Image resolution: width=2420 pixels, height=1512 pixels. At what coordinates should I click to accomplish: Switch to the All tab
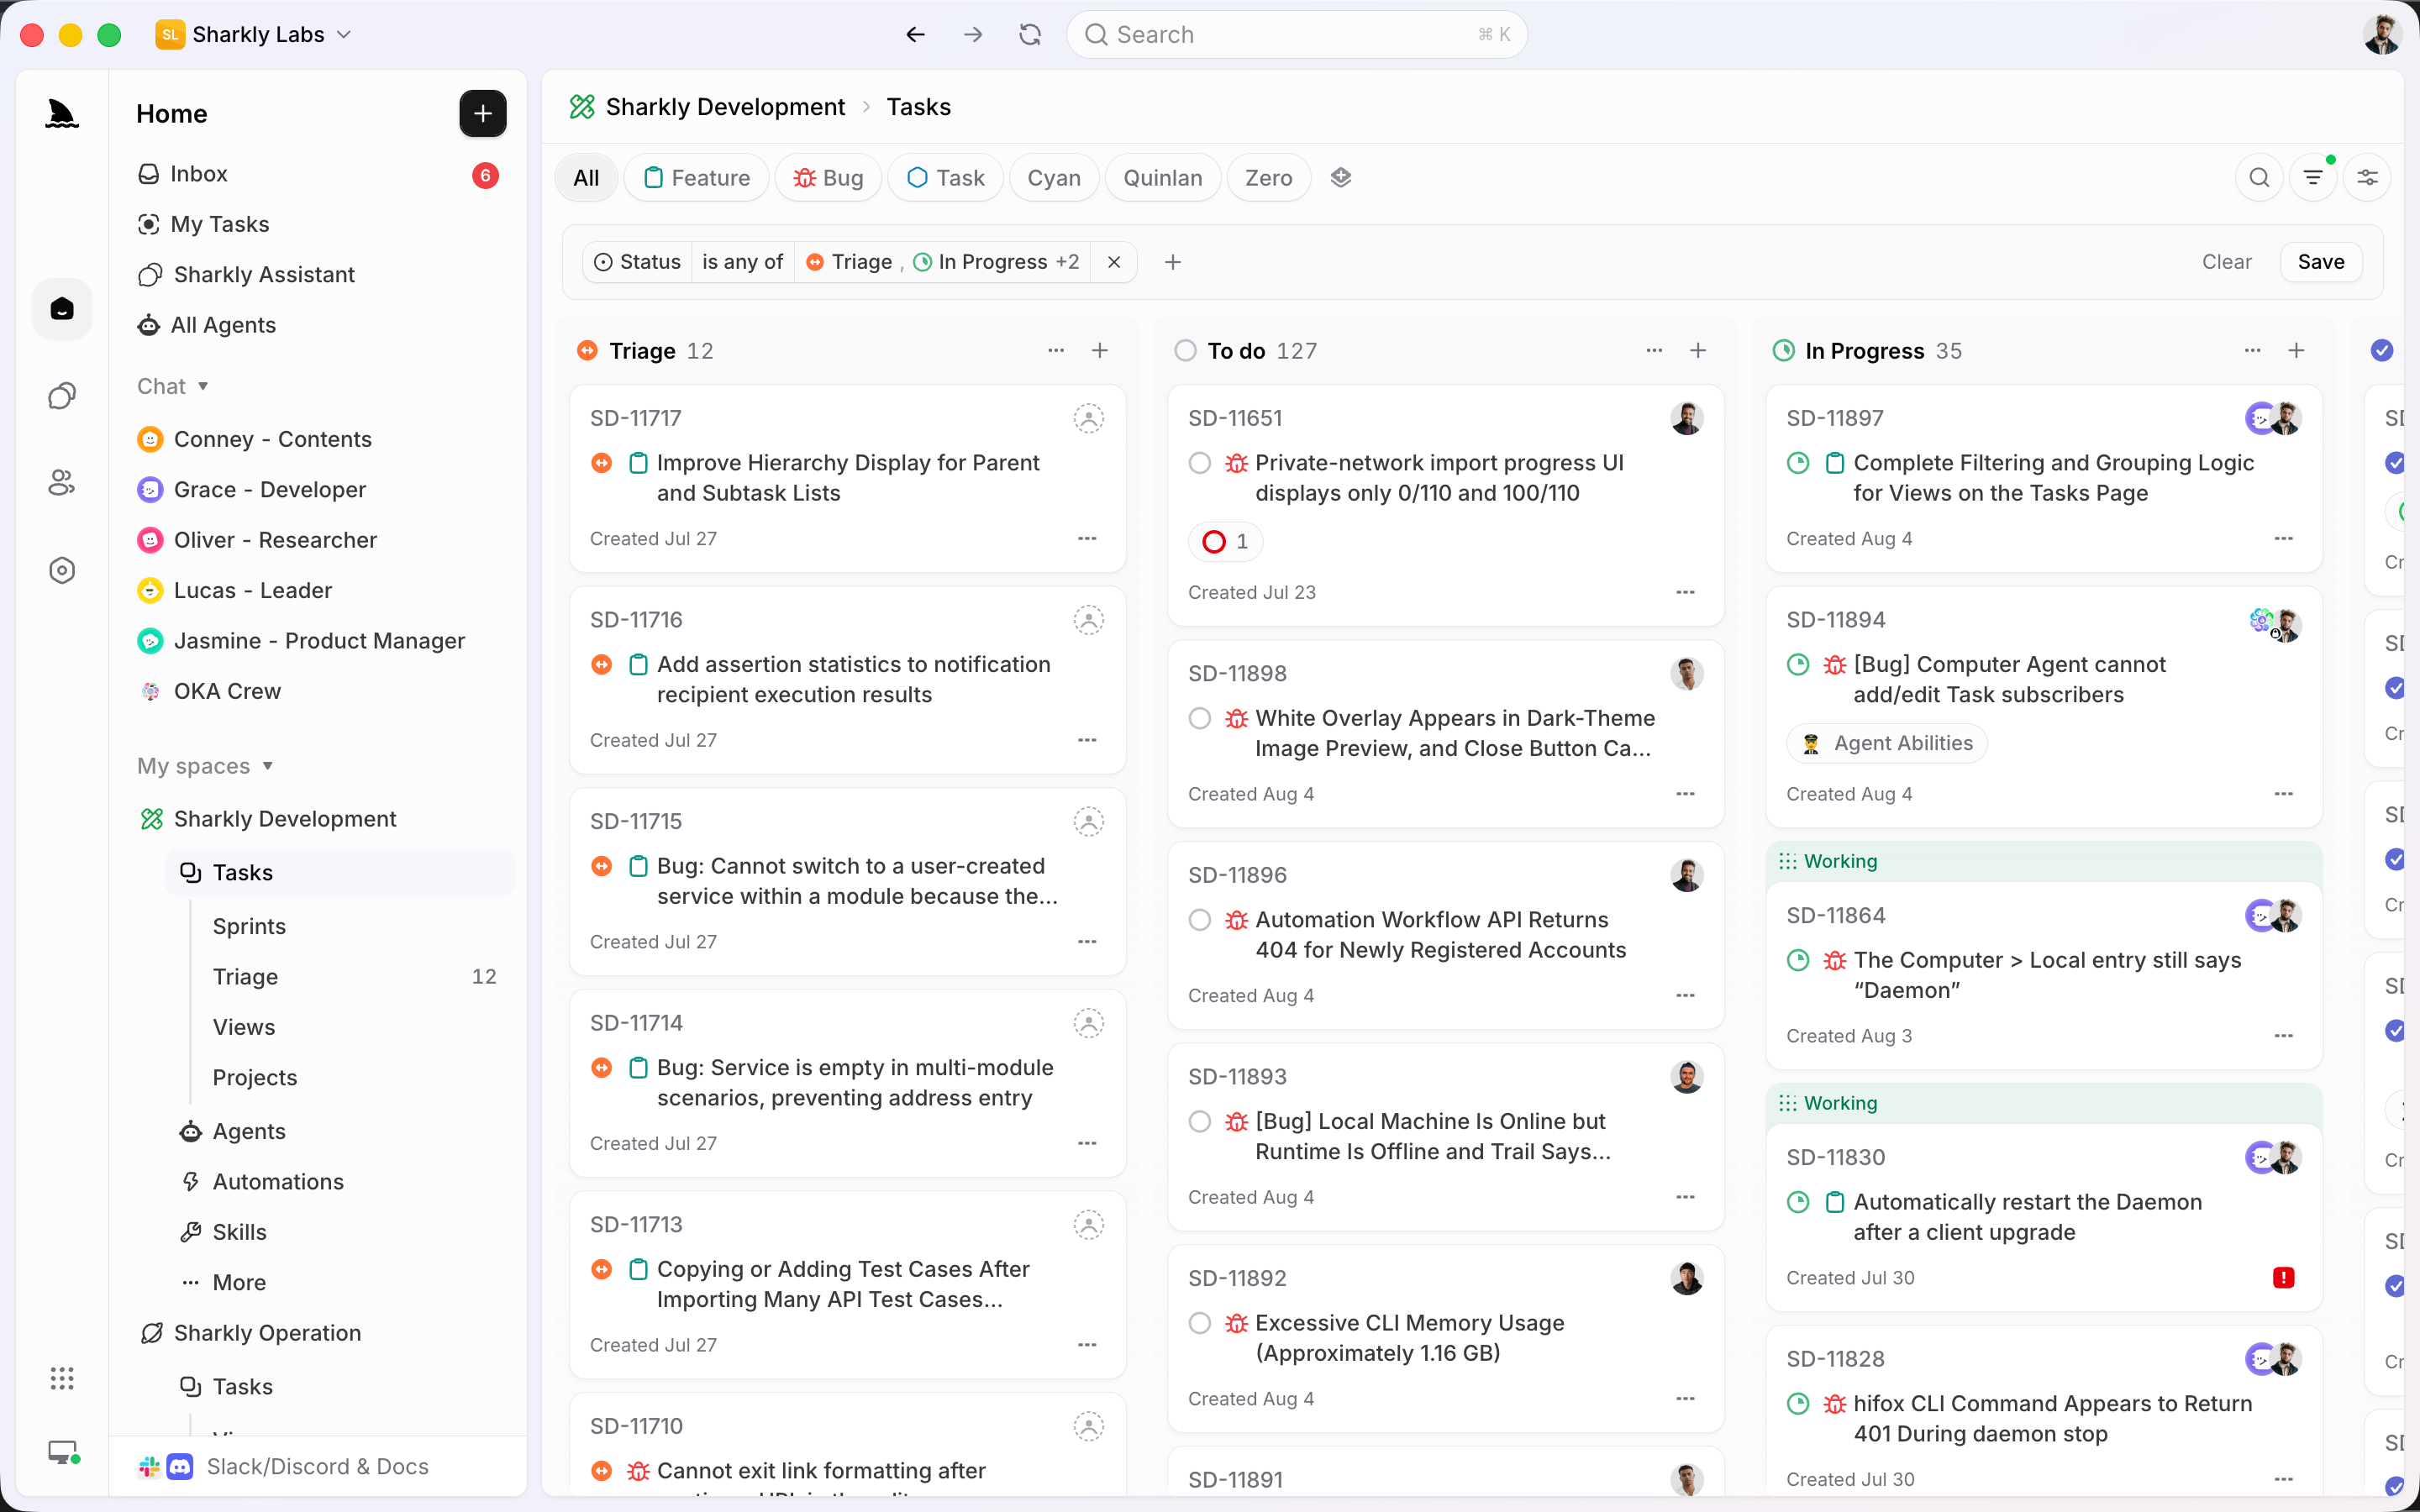tap(587, 178)
